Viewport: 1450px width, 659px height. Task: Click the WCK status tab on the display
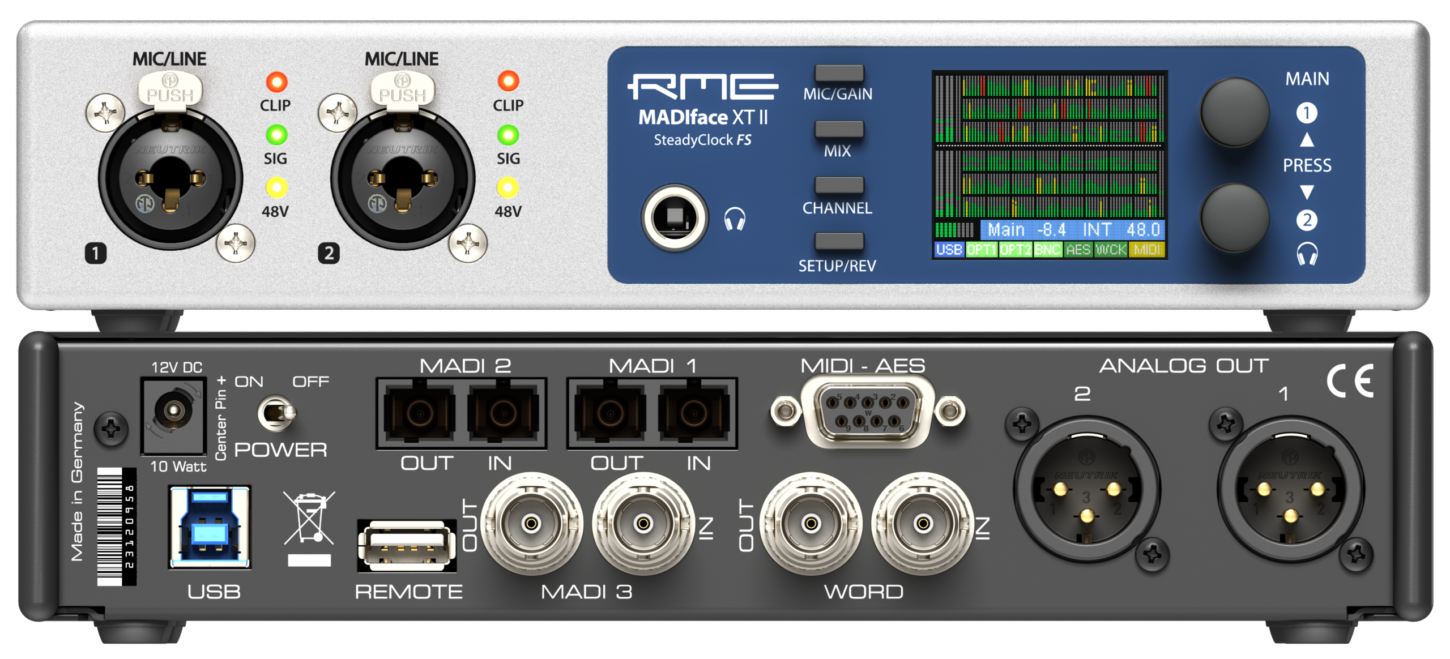tap(1111, 250)
